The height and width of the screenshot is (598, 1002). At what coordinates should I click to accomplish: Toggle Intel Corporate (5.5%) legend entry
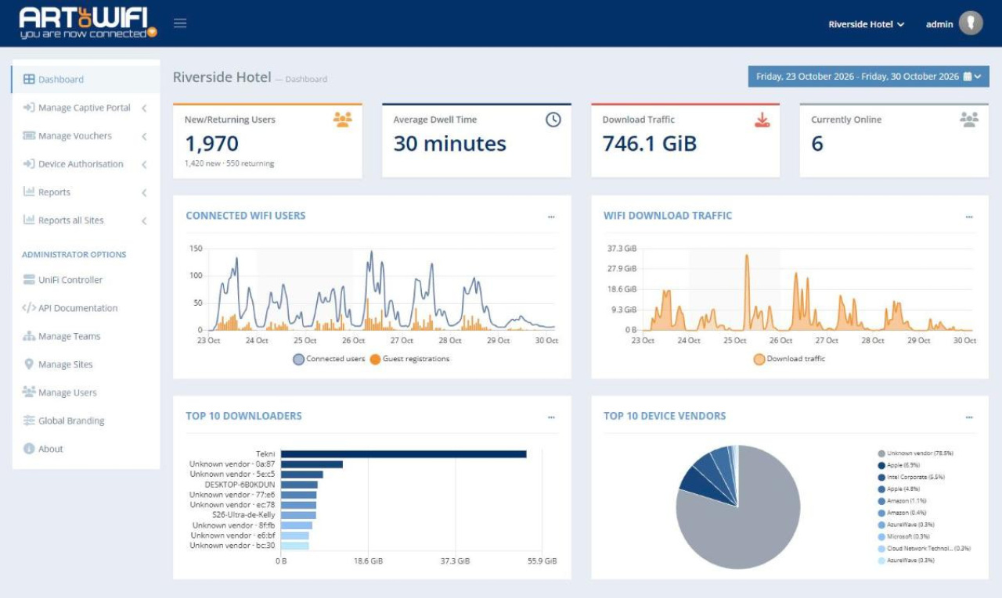[x=911, y=477]
